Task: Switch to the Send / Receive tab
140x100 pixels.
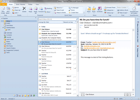Action: pyautogui.click(x=20, y=4)
